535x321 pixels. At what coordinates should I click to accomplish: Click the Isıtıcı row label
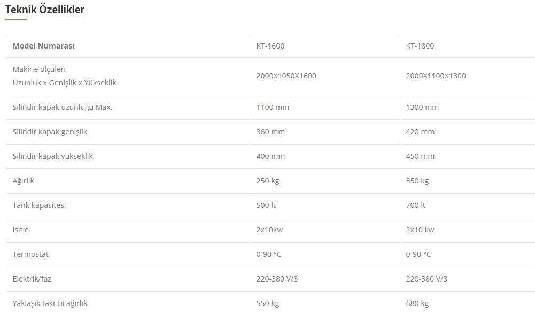pos(22,230)
